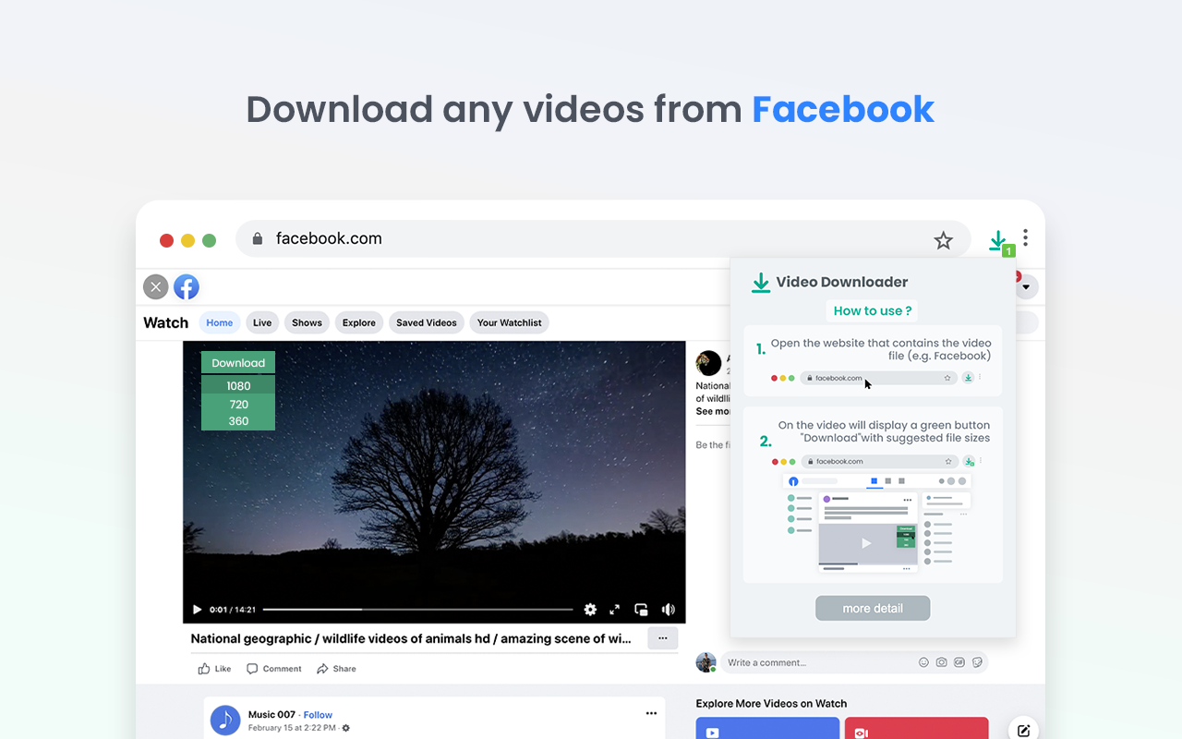This screenshot has height=739, width=1182.
Task: Insert a GIF via the GIF icon
Action: (x=959, y=661)
